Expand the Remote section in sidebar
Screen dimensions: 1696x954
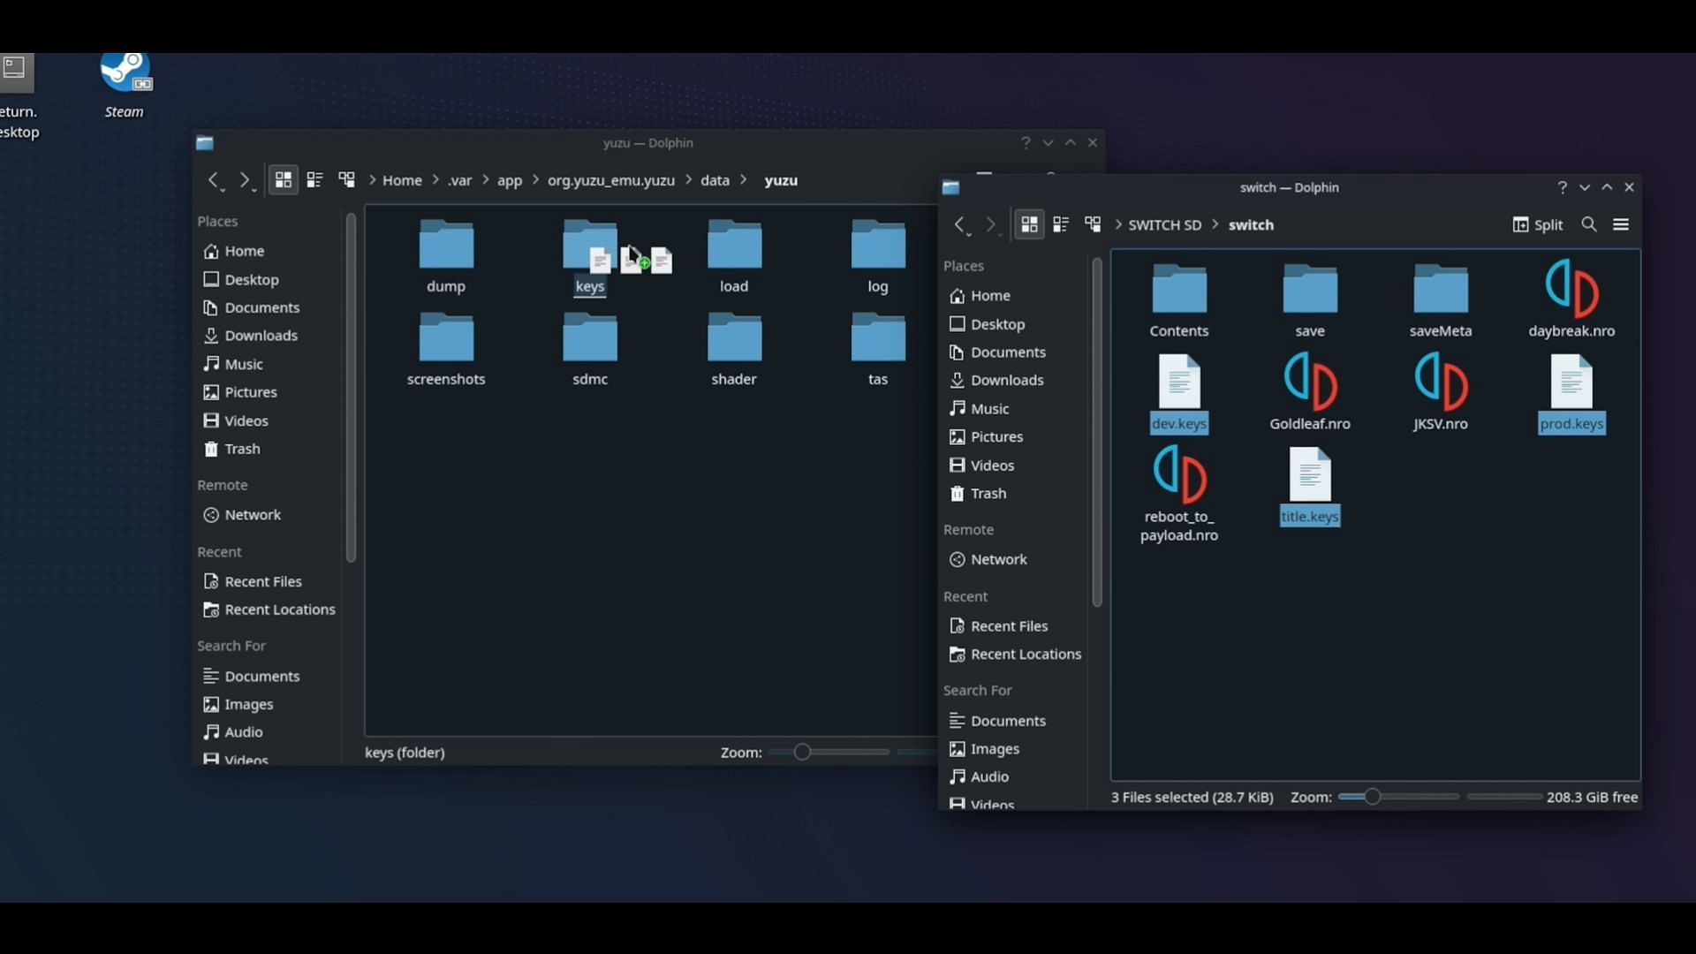[223, 485]
